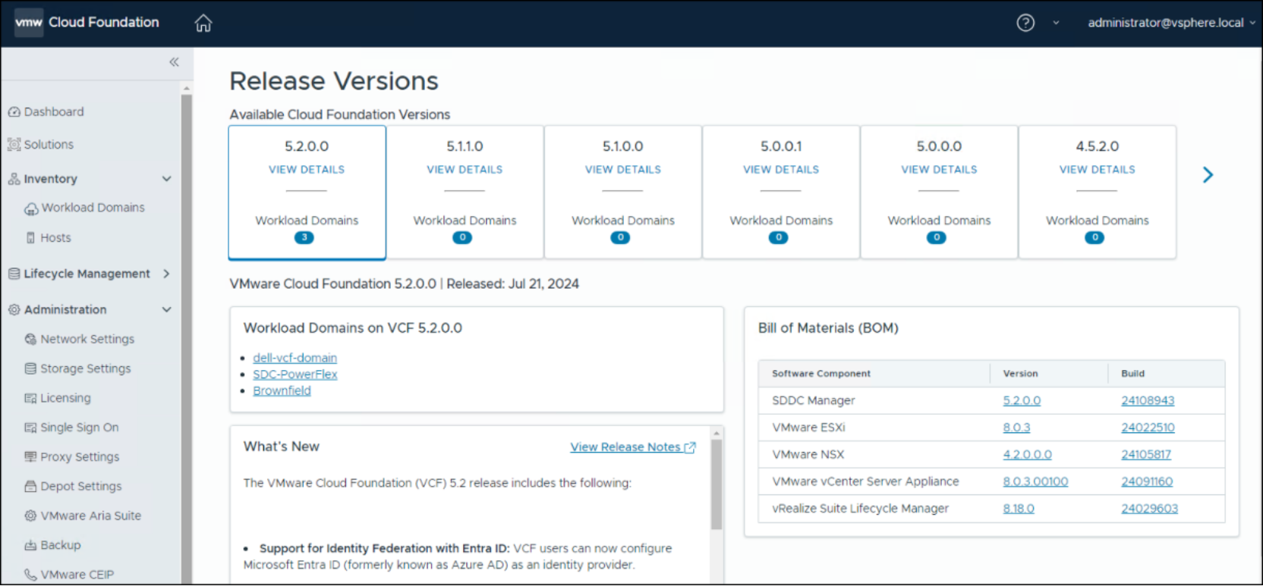Click the Hosts server icon
The width and height of the screenshot is (1263, 586).
[31, 238]
